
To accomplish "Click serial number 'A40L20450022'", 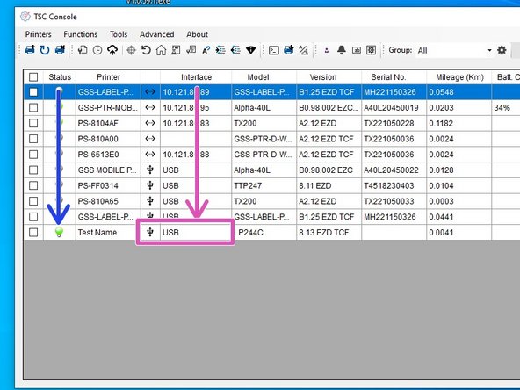I will (391, 170).
